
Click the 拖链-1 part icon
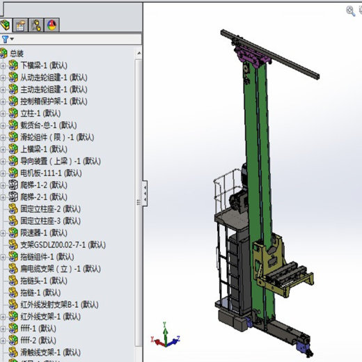point(13,292)
